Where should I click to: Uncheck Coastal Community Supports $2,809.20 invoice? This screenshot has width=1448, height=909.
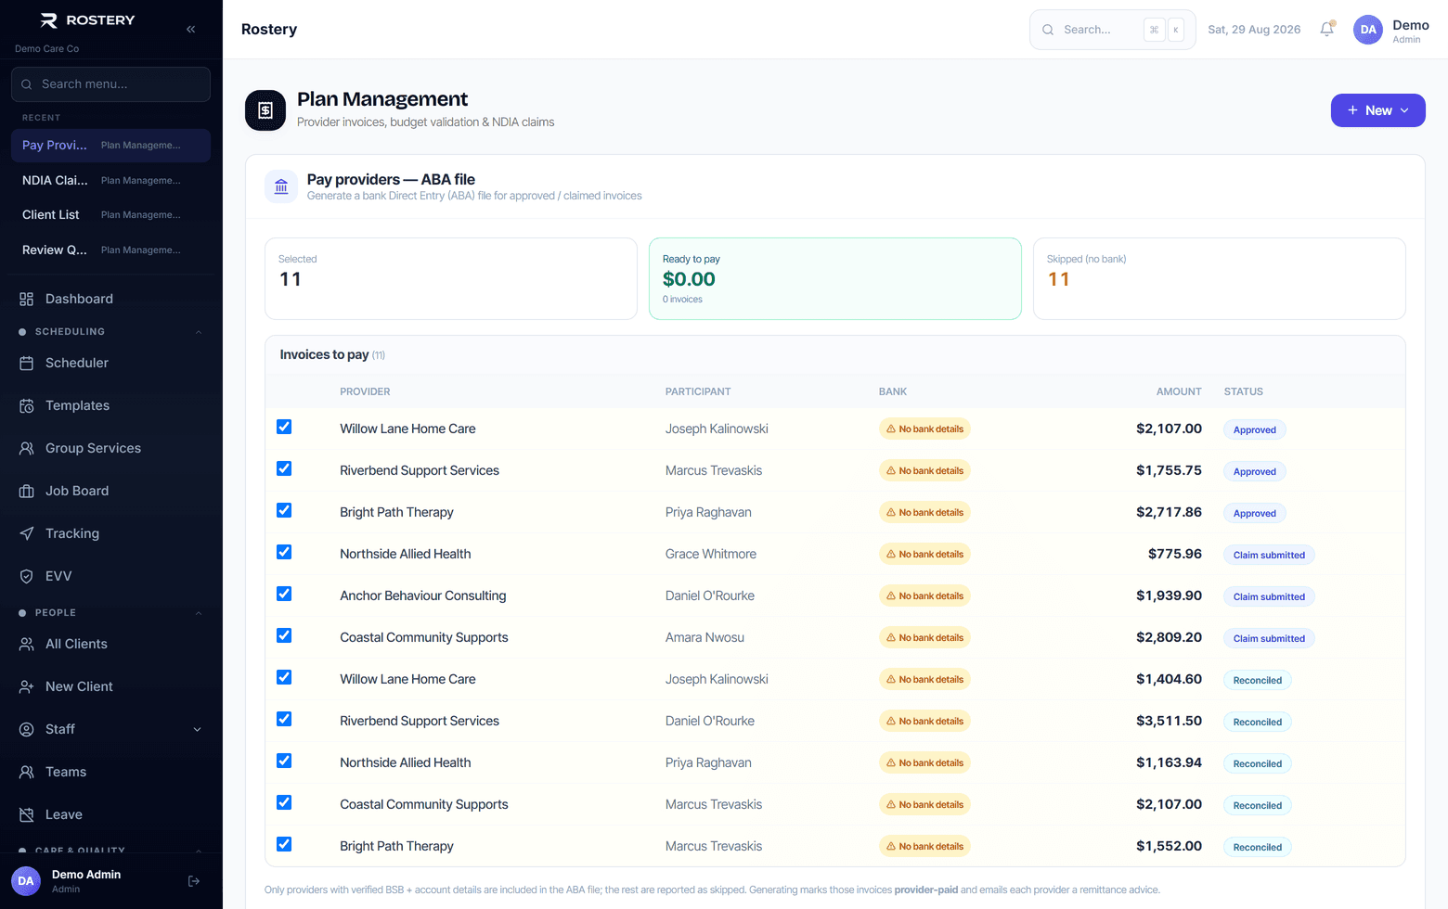tap(284, 635)
